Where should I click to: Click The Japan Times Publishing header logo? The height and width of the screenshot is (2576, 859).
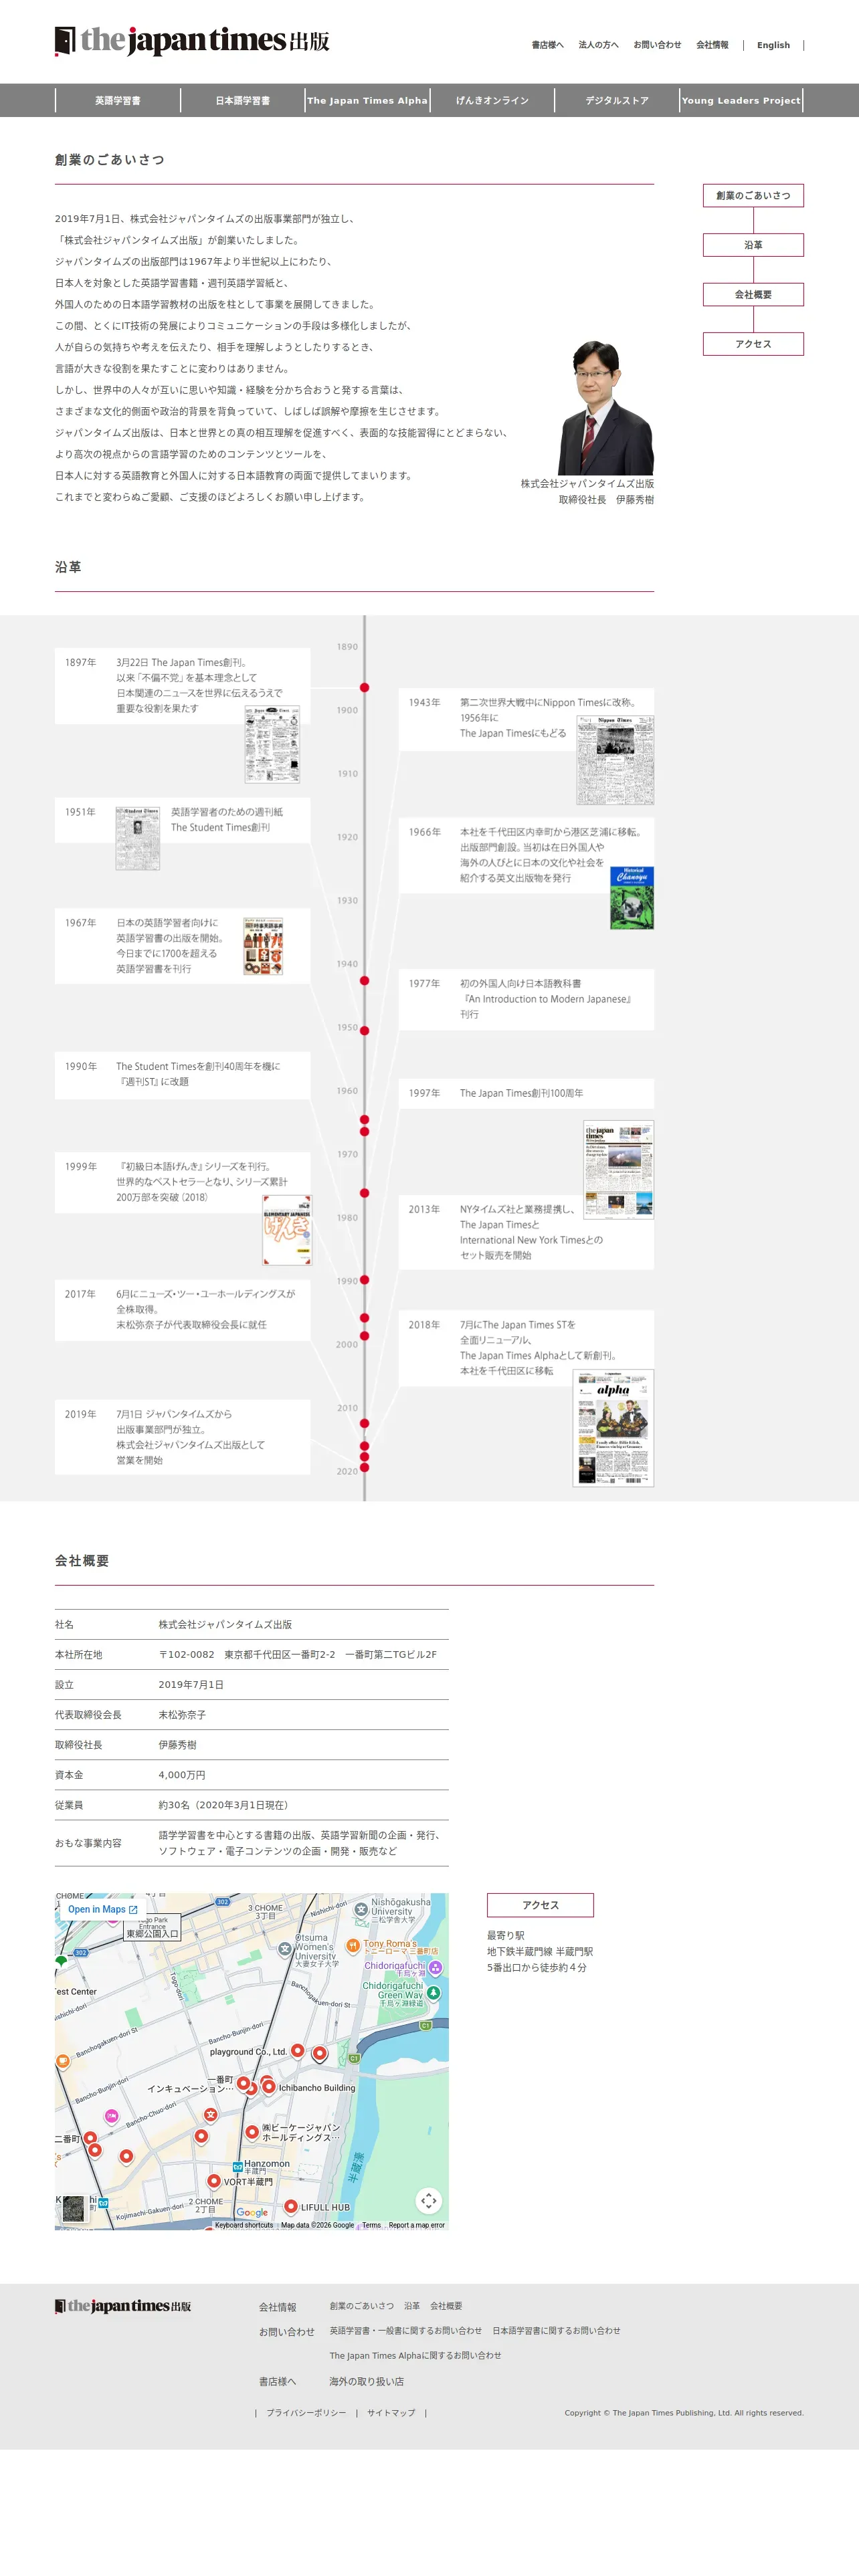coord(192,41)
